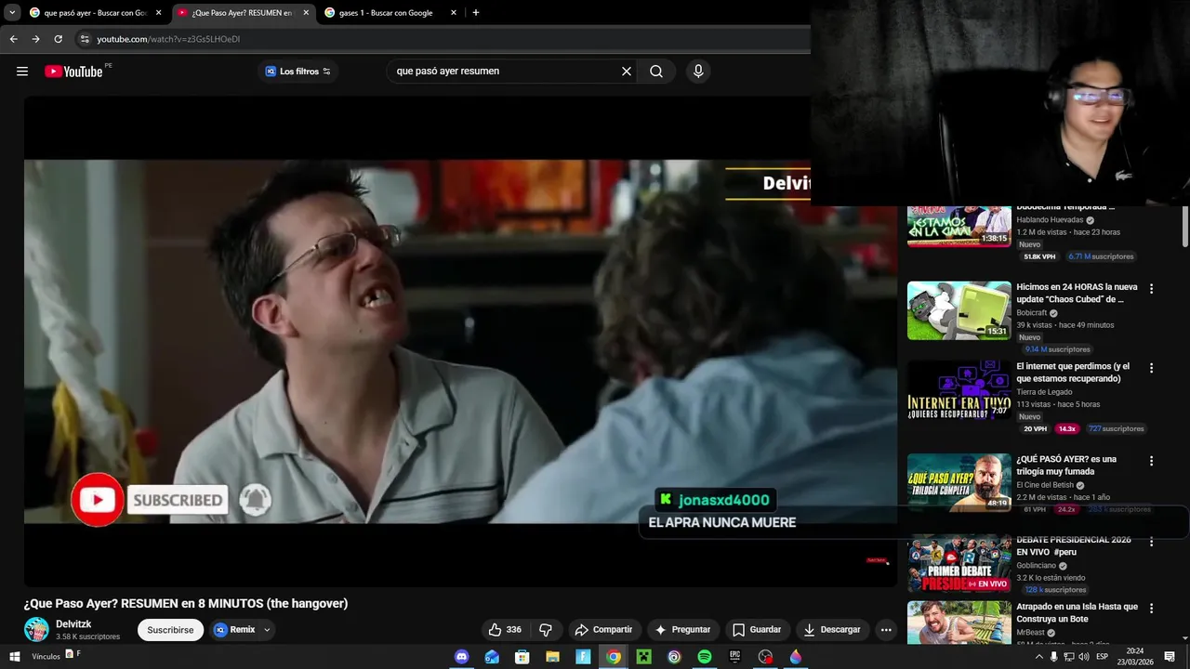Image resolution: width=1190 pixels, height=669 pixels.
Task: Switch to 'que pasó ayer - Buscar con Google' tab
Action: (x=95, y=13)
